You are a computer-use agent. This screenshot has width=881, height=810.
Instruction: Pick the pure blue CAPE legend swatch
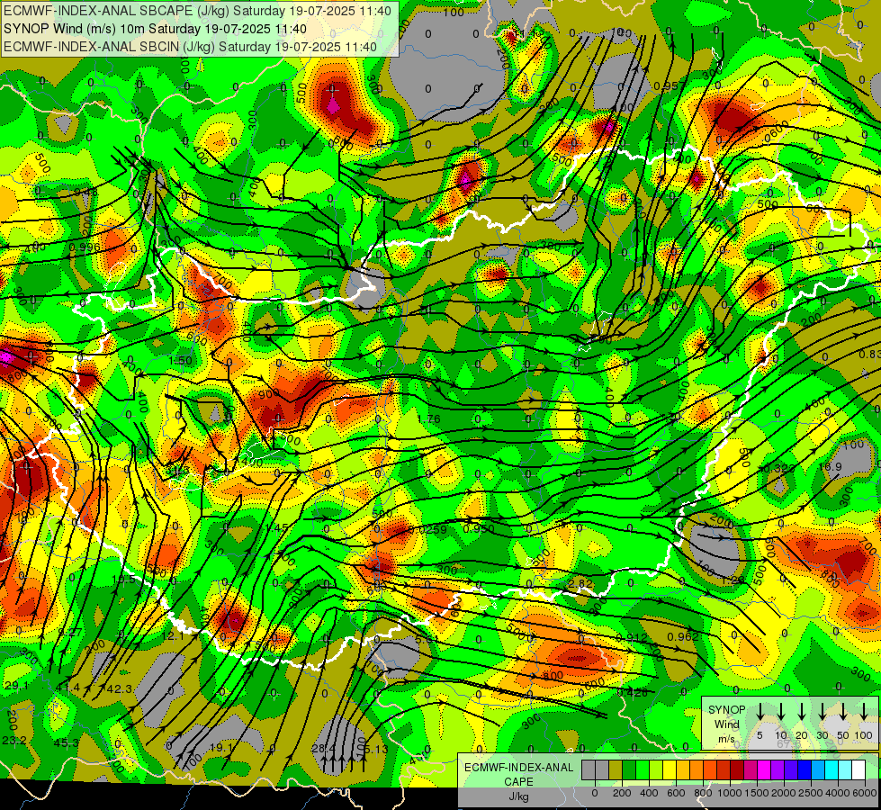(804, 769)
